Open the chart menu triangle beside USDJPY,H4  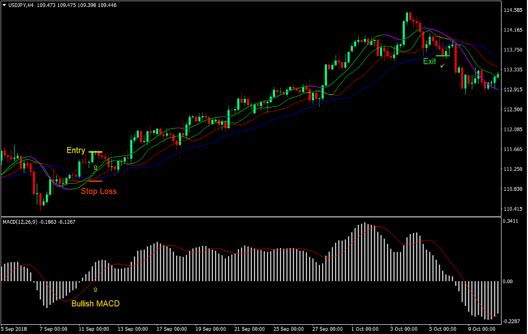pyautogui.click(x=4, y=5)
